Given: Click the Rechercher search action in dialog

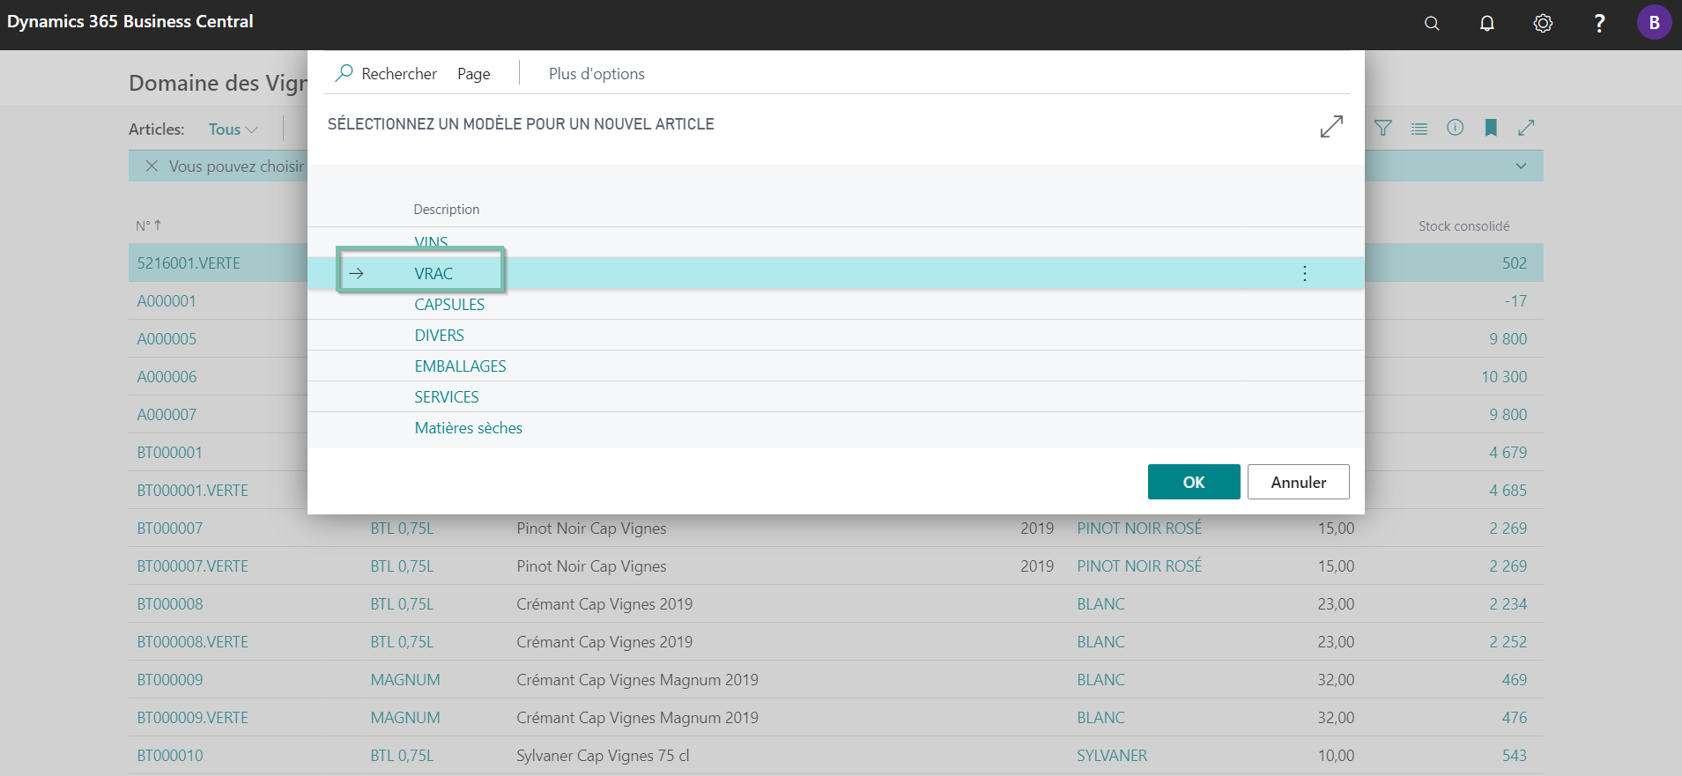Looking at the screenshot, I should (x=386, y=73).
